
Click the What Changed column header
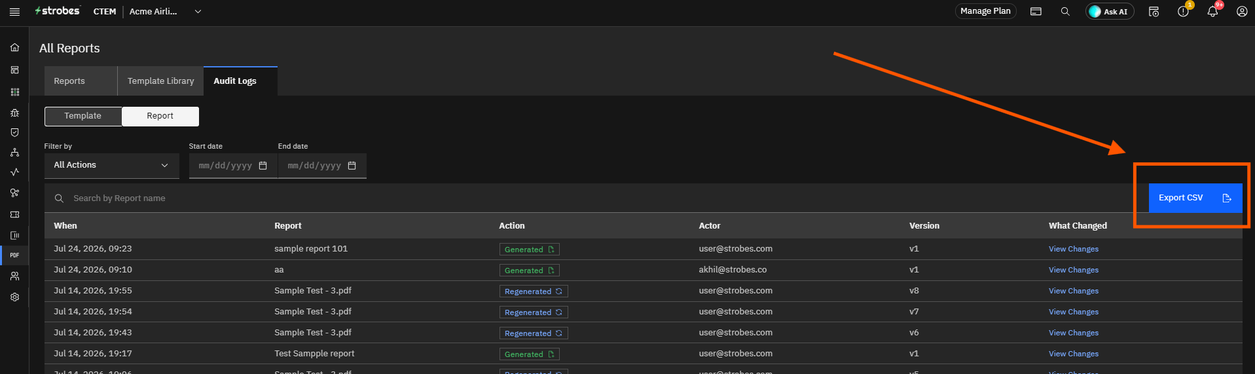tap(1078, 226)
